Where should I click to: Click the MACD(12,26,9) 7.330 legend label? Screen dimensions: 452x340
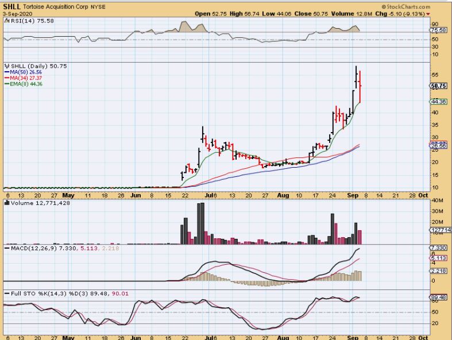point(44,248)
